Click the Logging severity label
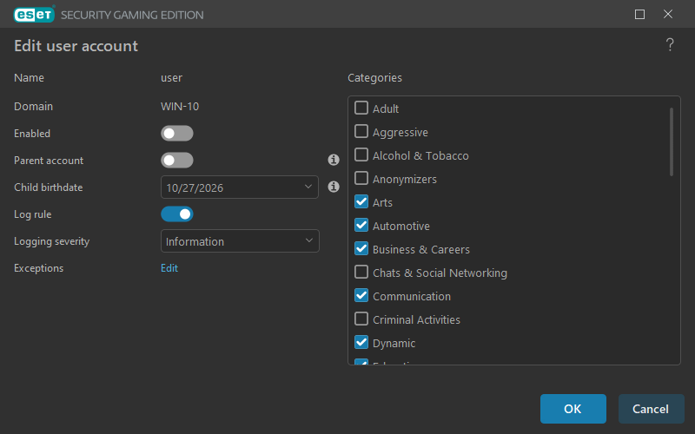695x434 pixels. tap(51, 241)
